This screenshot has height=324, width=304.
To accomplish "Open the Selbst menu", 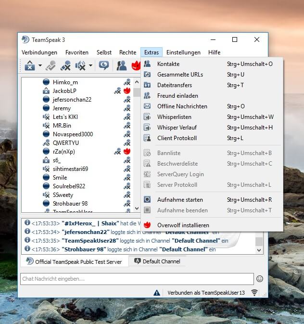I will [104, 52].
